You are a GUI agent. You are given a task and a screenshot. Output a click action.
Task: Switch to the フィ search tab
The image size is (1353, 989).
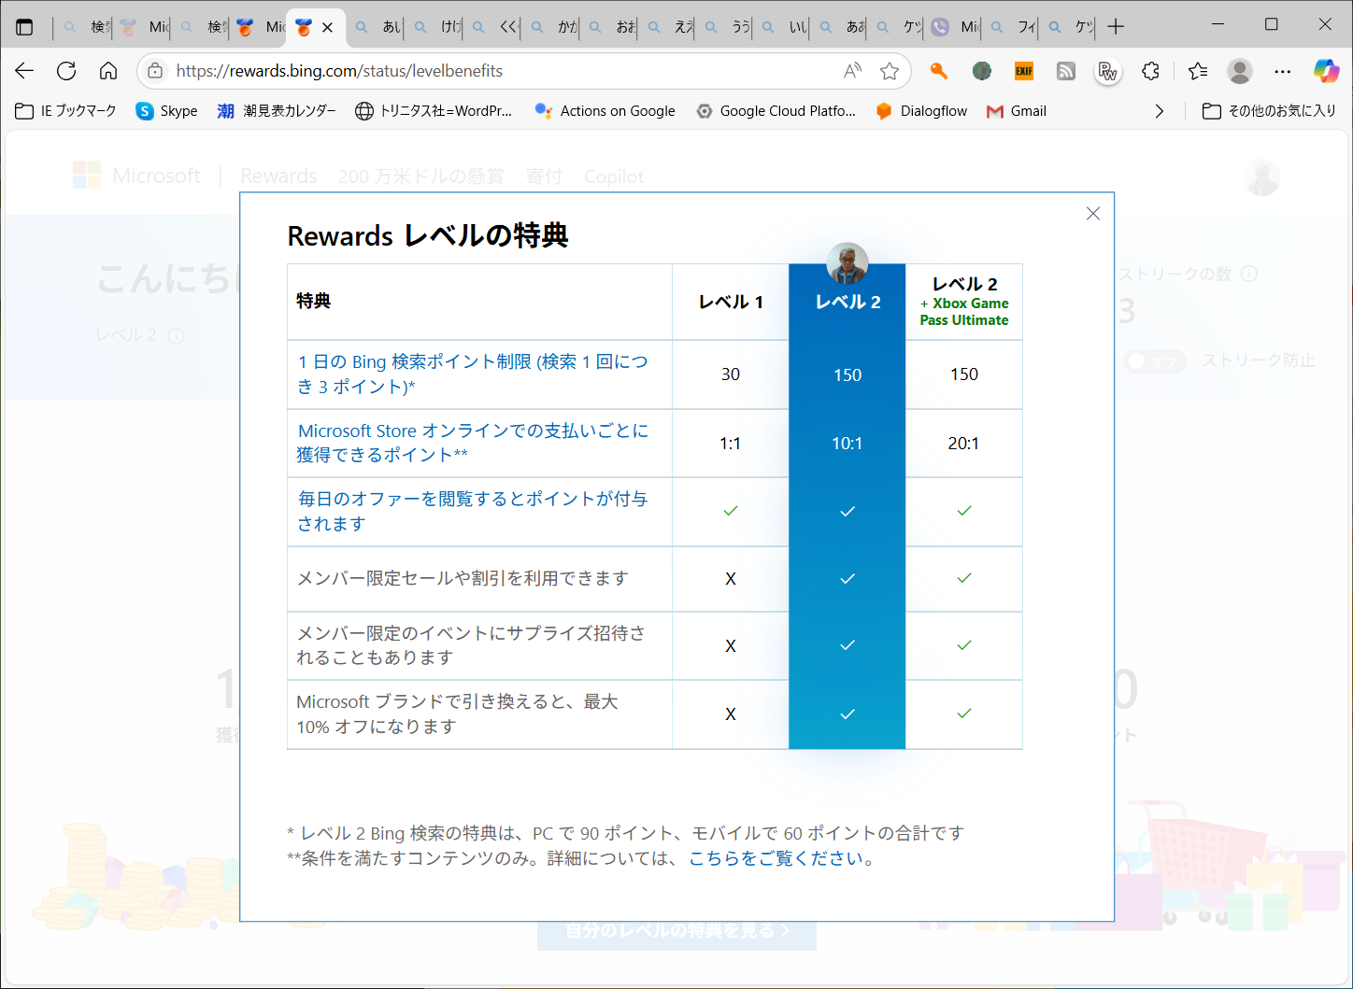(x=1012, y=27)
